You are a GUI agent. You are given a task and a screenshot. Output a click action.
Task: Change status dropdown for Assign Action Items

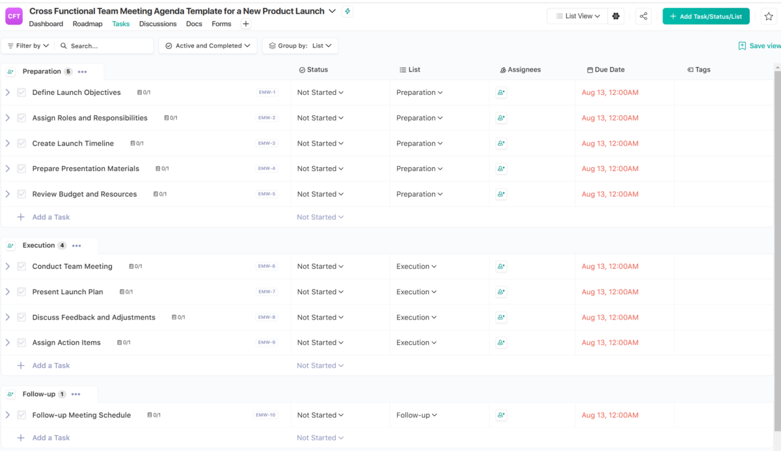click(320, 342)
